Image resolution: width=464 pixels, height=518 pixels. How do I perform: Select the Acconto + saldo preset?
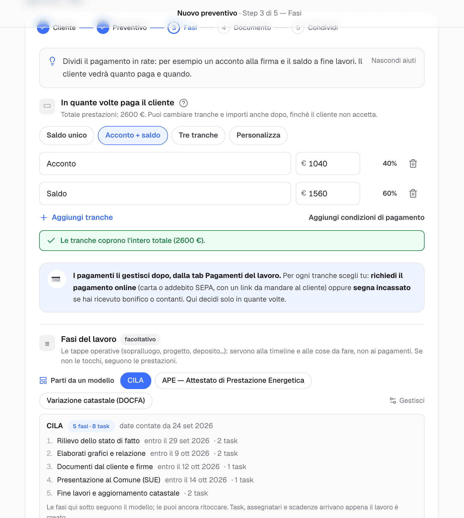point(133,136)
